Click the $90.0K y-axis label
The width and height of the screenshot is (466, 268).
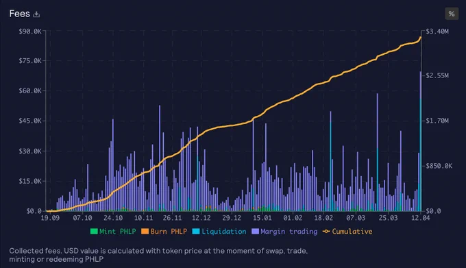pyautogui.click(x=30, y=32)
